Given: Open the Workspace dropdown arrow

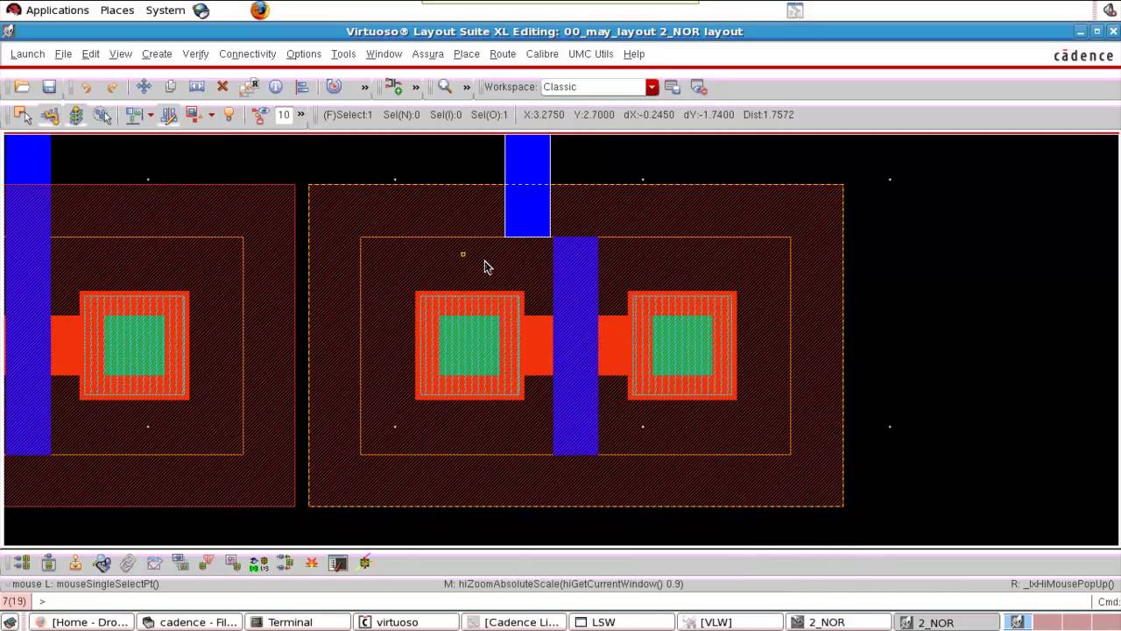Looking at the screenshot, I should pos(652,87).
